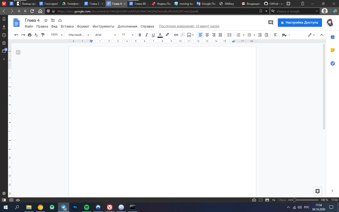339x212 pixels.
Task: Click the Последнее изменение history link
Action: point(189,26)
